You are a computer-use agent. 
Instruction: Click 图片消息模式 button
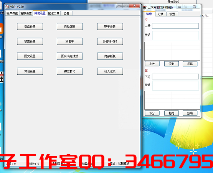click(70, 56)
